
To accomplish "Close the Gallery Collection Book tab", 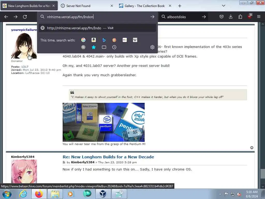I will point(170,6).
